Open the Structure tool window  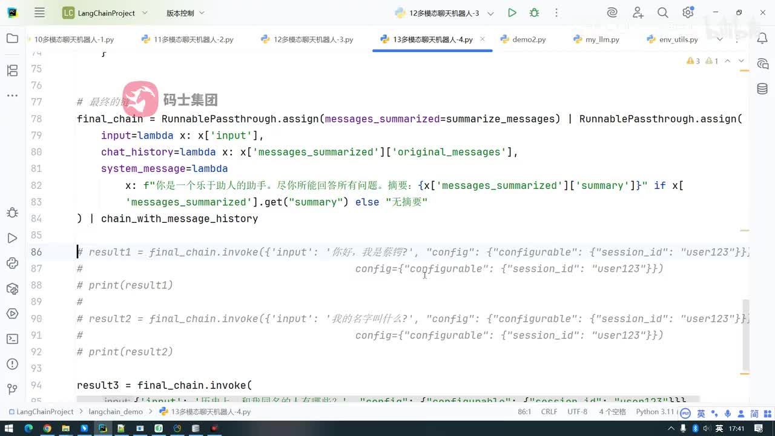[x=12, y=71]
